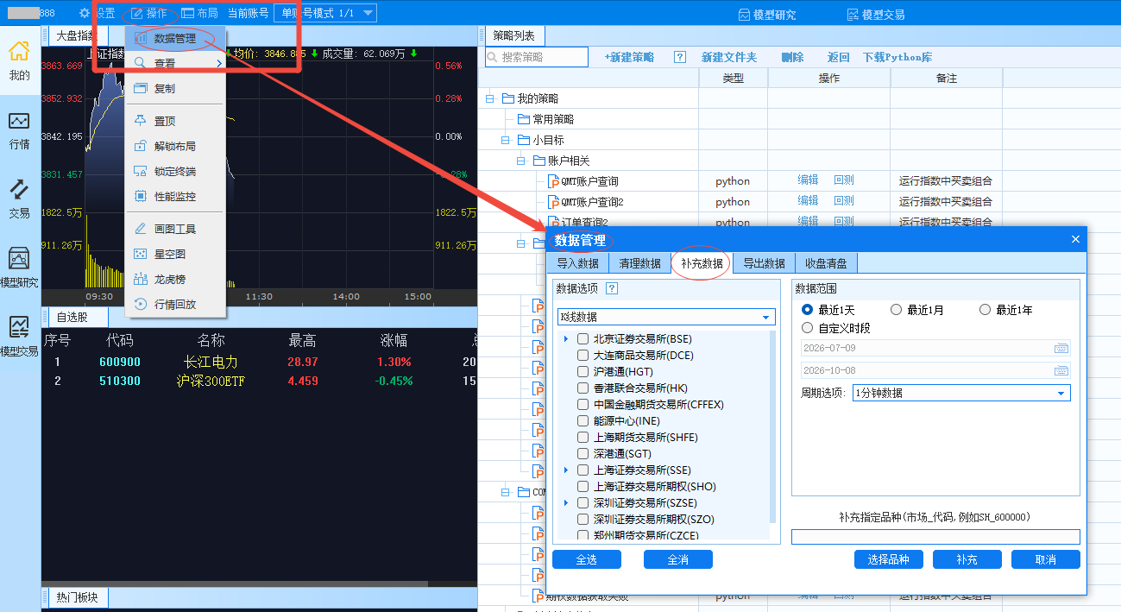The image size is (1121, 612).
Task: Collapse the 我的策略 folder
Action: point(490,98)
